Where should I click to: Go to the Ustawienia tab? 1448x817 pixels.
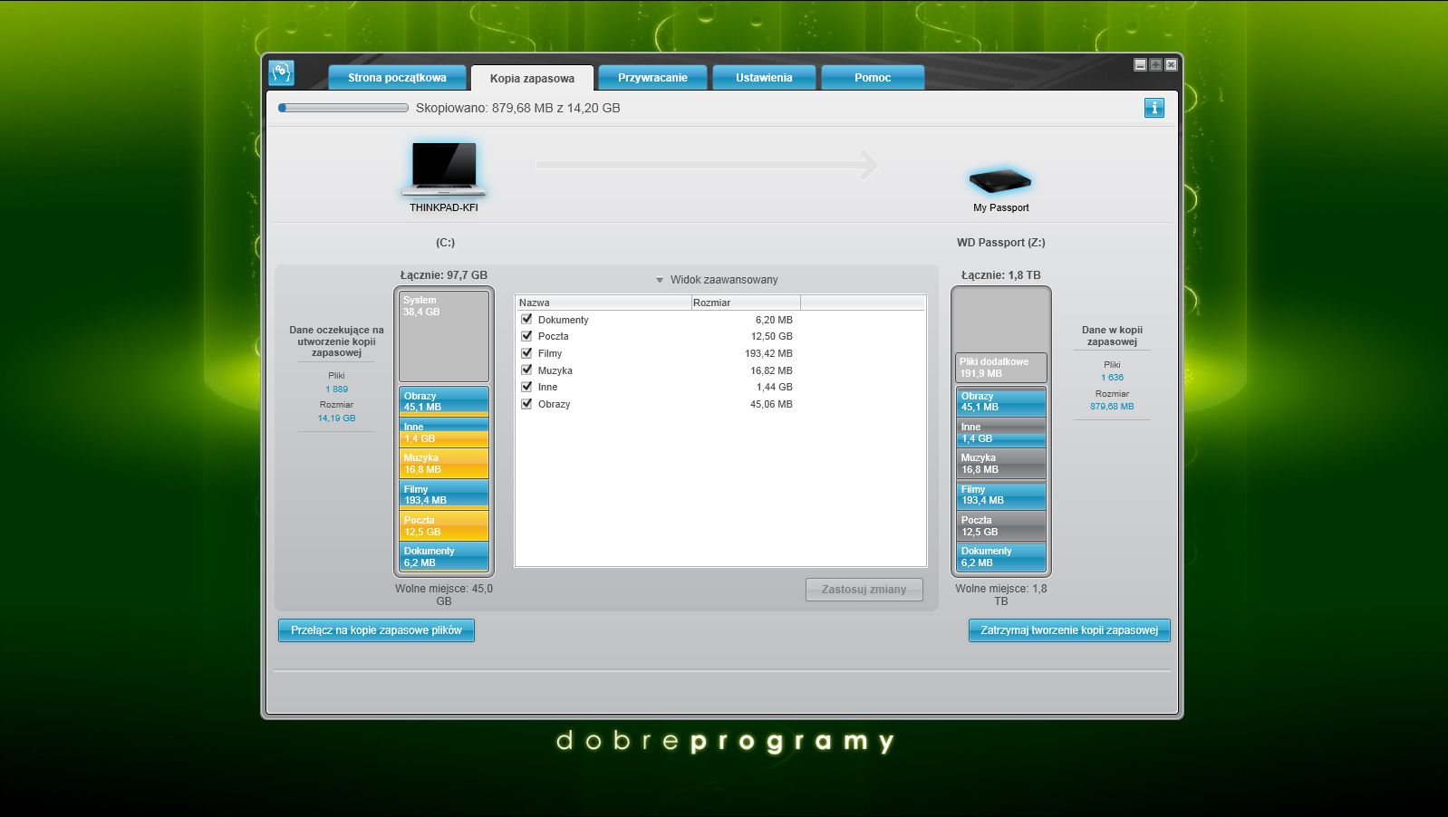tap(764, 77)
